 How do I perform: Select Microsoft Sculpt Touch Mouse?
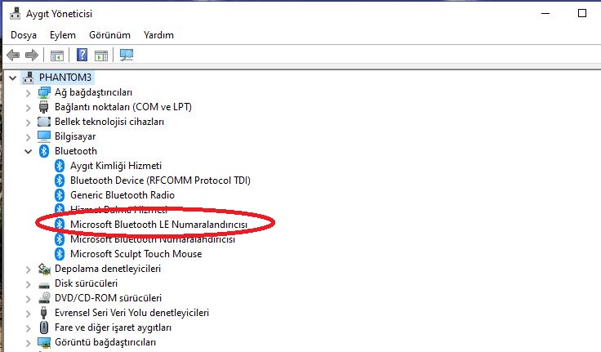[x=136, y=254]
